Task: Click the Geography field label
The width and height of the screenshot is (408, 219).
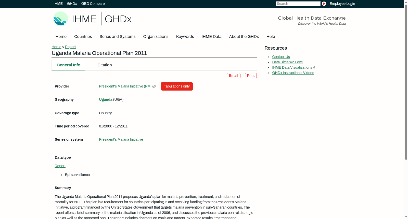Action: (64, 100)
